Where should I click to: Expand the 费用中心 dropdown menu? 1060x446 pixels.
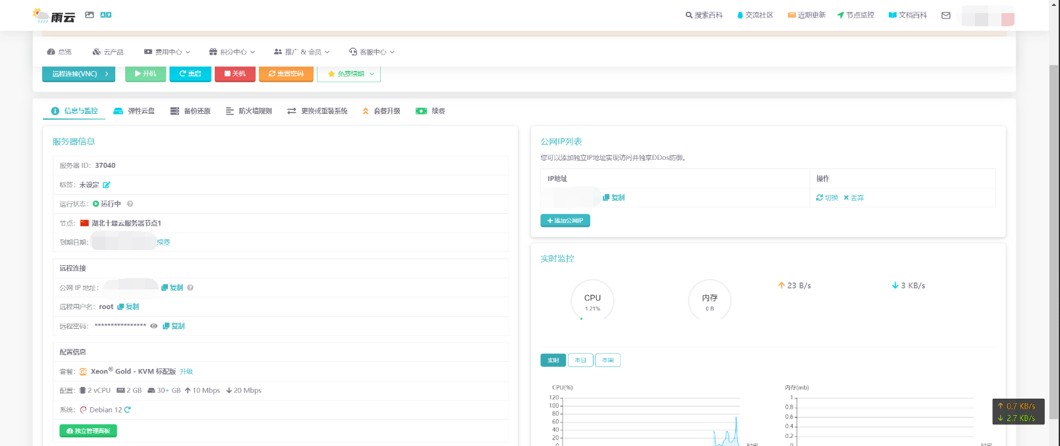point(167,52)
